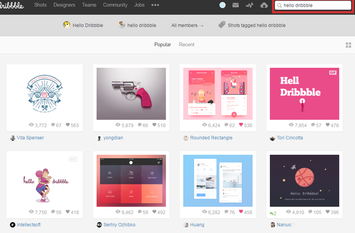Click the Serhiy Ozhibko avatar icon

[x=99, y=225]
